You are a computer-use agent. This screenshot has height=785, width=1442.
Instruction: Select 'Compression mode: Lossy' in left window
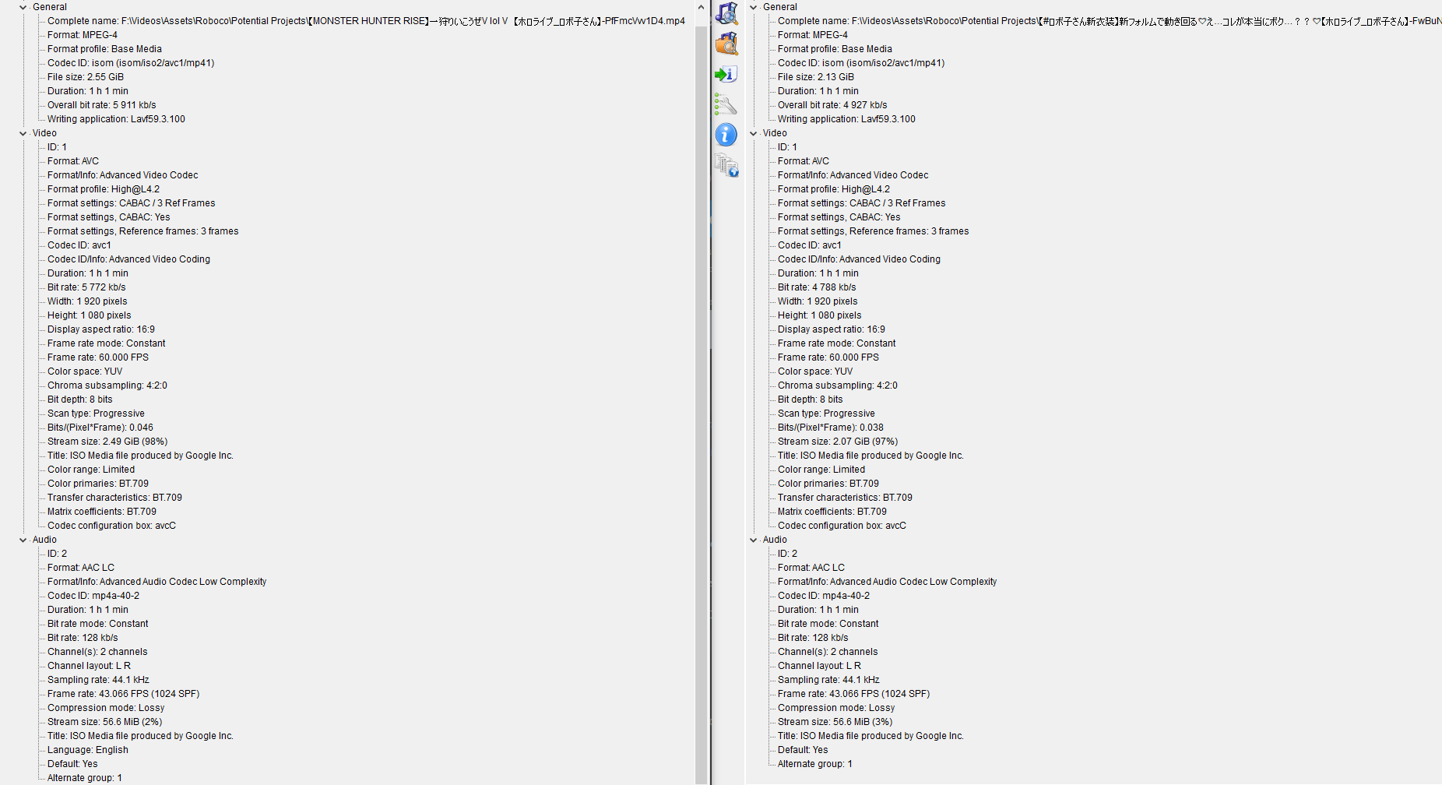106,708
